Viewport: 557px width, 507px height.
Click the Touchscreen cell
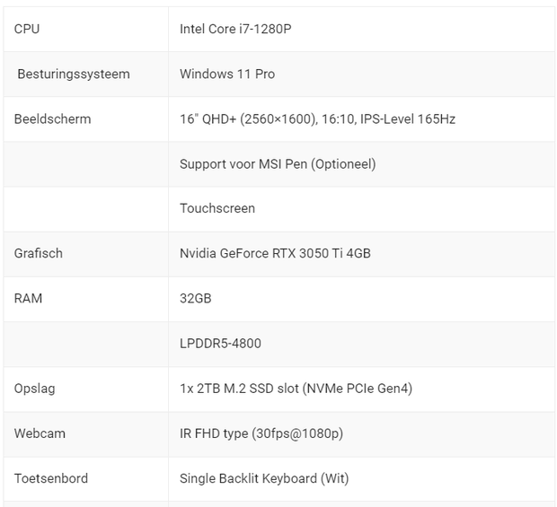[x=361, y=209]
